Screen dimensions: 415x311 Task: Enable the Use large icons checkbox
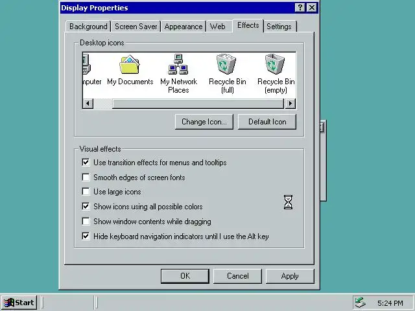[x=86, y=191]
